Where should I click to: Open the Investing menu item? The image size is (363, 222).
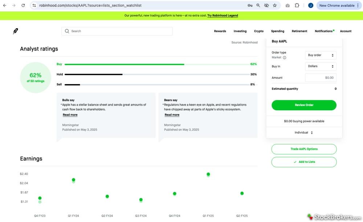pos(240,31)
